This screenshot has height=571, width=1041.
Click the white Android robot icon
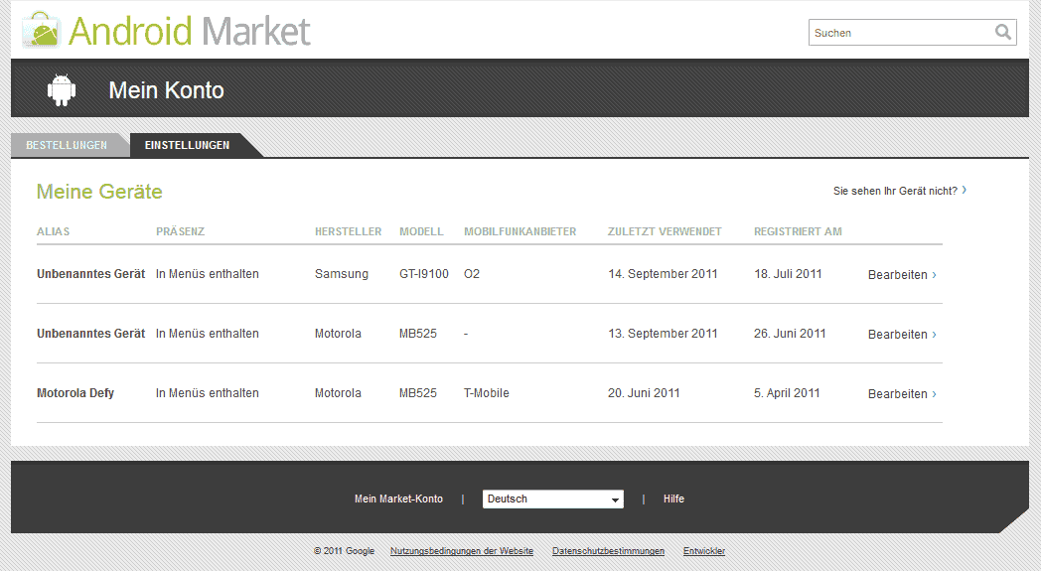click(x=62, y=89)
